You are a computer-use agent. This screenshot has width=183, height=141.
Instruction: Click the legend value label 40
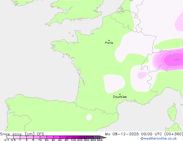[53, 140]
